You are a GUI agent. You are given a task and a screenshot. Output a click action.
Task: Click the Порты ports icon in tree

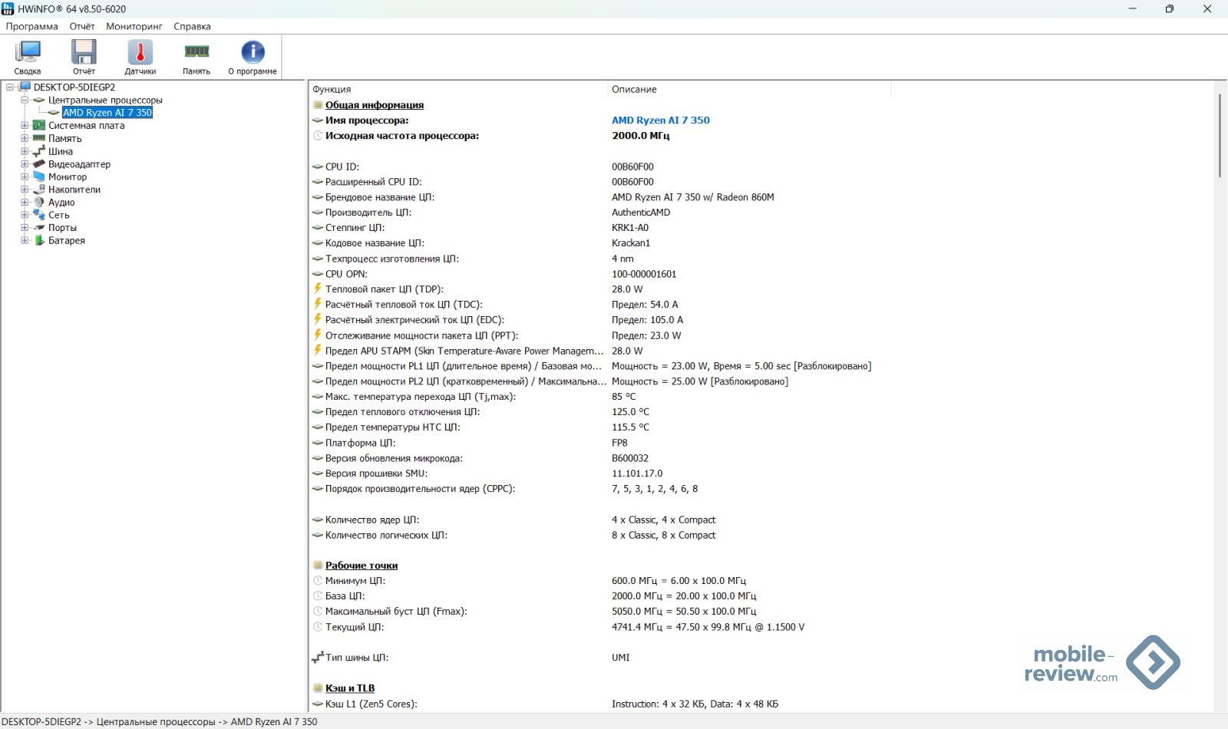pyautogui.click(x=39, y=228)
